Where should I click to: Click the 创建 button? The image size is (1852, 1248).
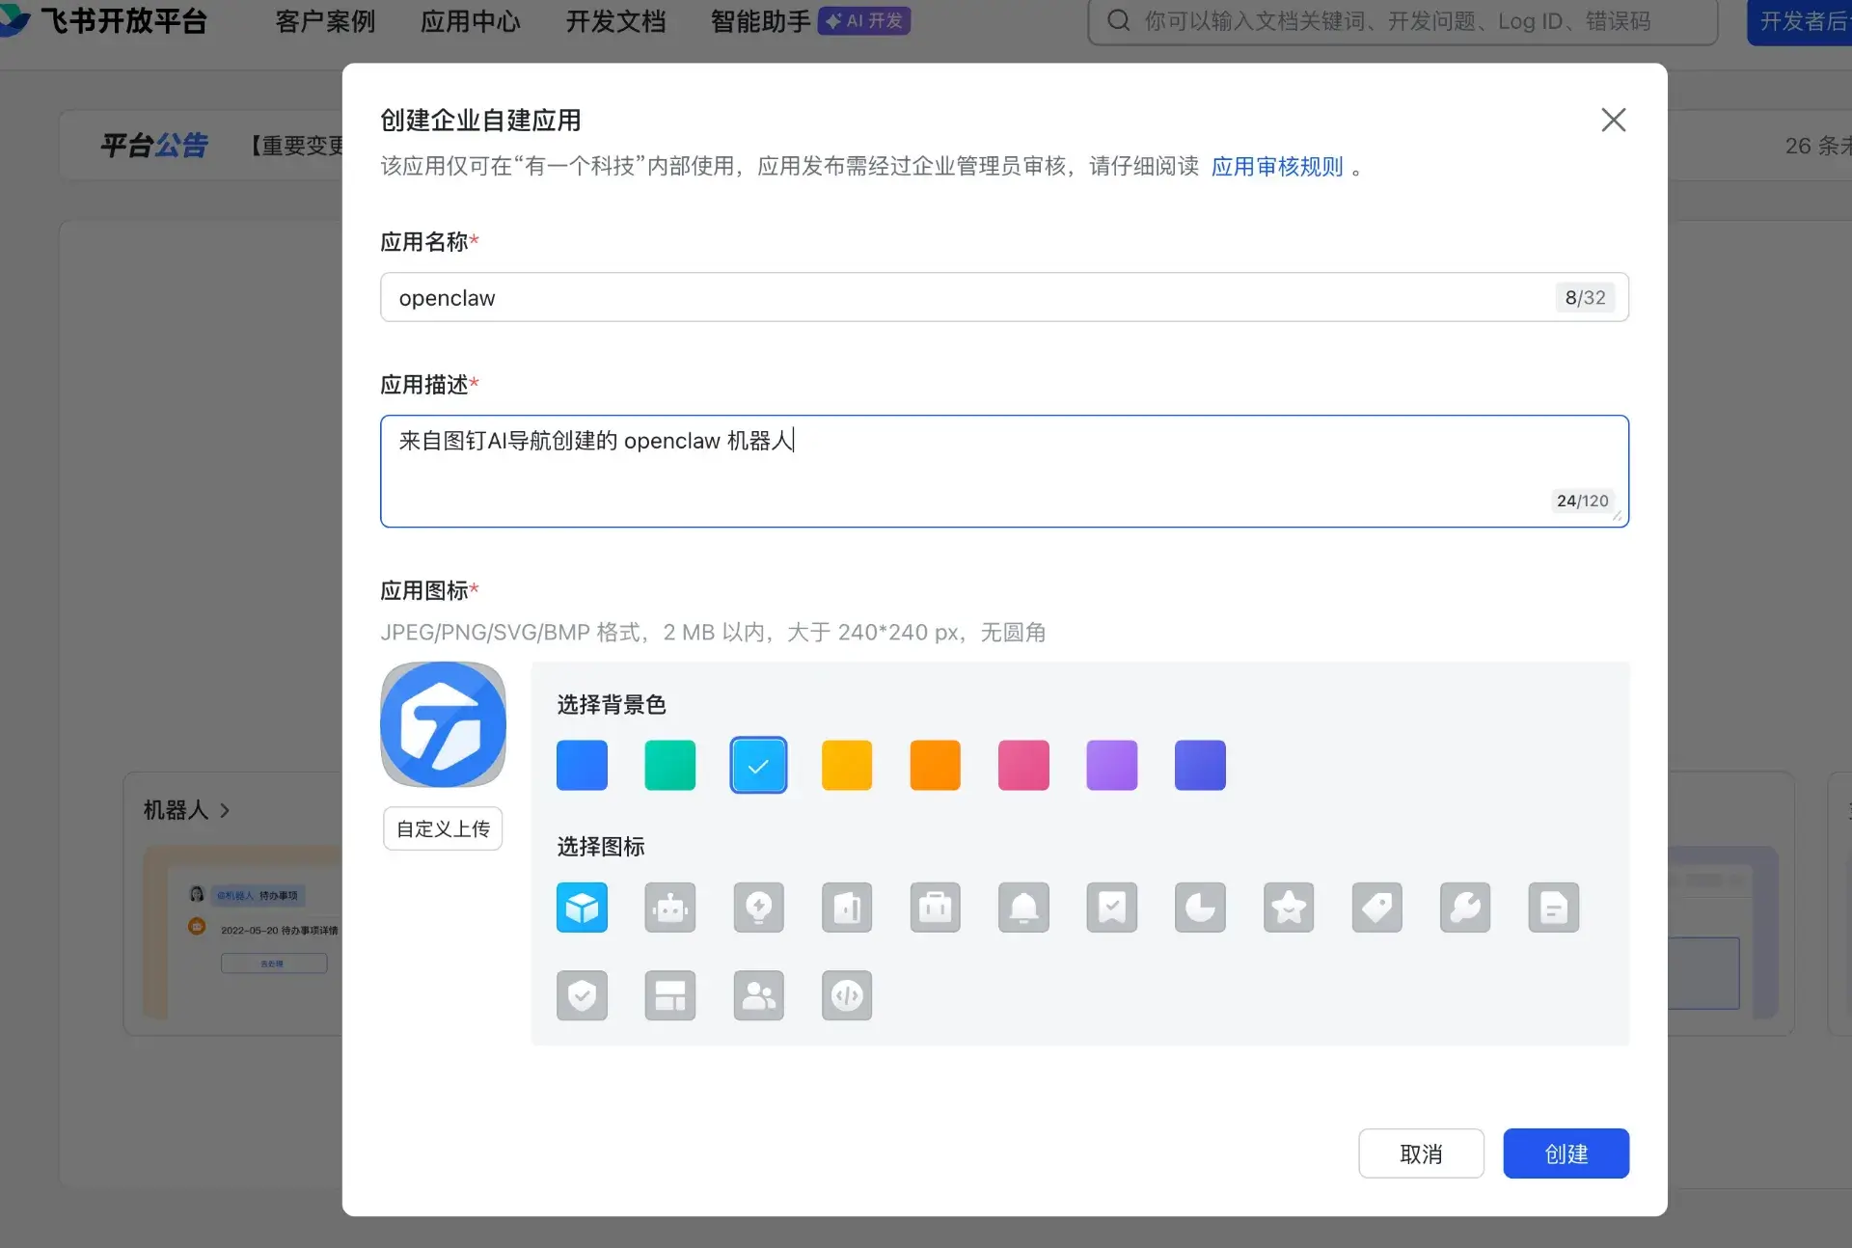(x=1566, y=1153)
